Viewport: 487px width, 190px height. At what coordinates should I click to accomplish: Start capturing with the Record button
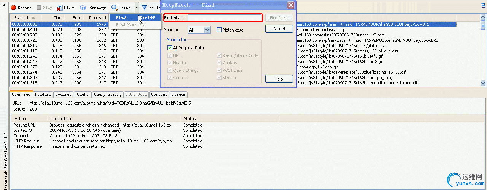21,8
